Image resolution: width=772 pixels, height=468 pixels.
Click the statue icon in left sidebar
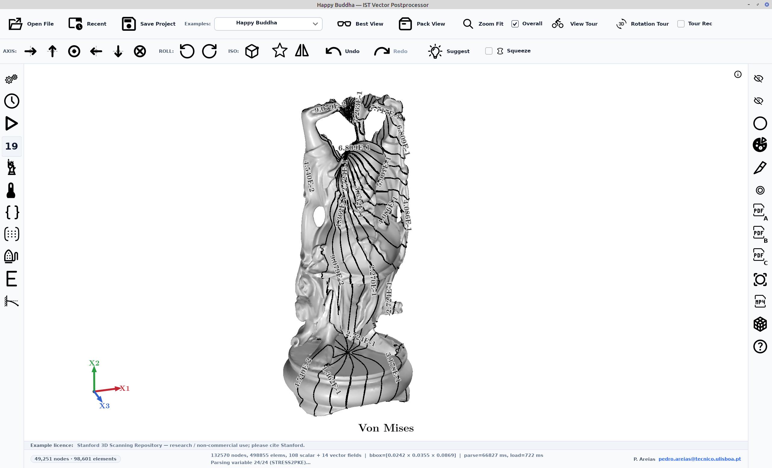11,167
